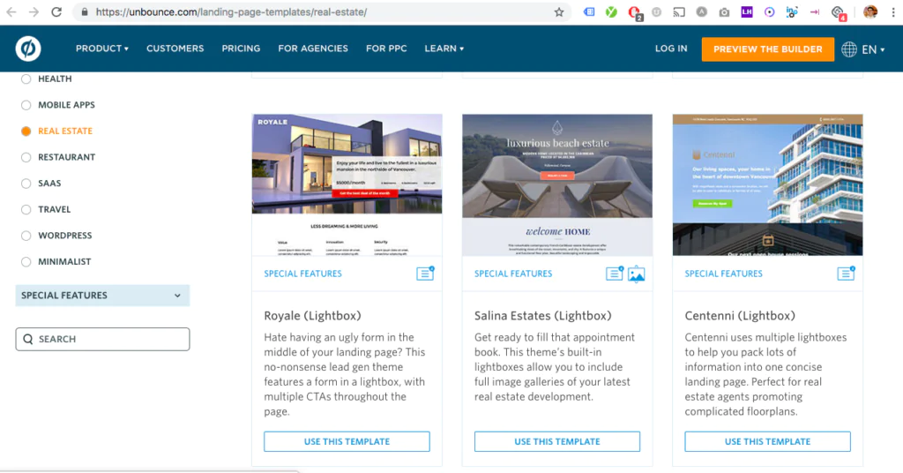Image resolution: width=903 pixels, height=473 pixels.
Task: Select the Travel radio button
Action: click(26, 209)
